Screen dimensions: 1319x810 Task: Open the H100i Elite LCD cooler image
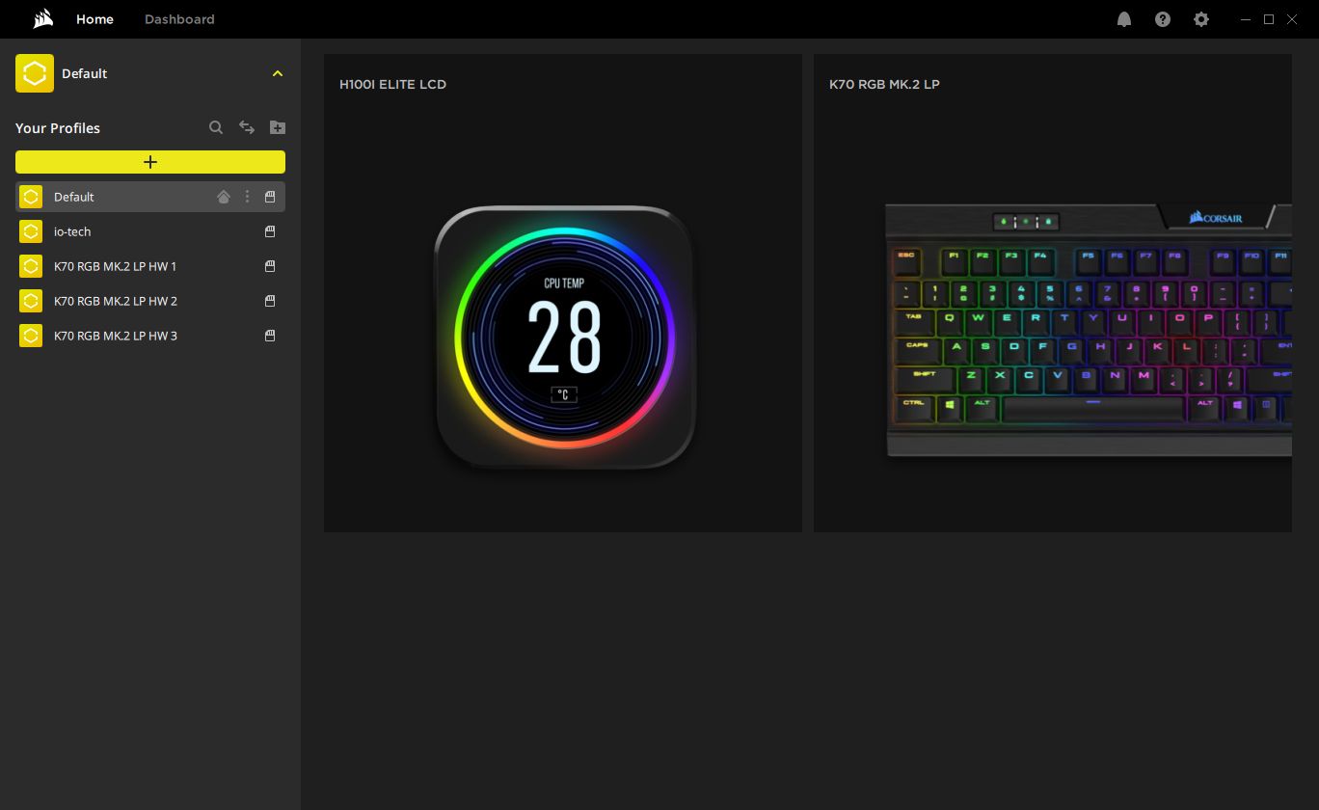(x=565, y=337)
